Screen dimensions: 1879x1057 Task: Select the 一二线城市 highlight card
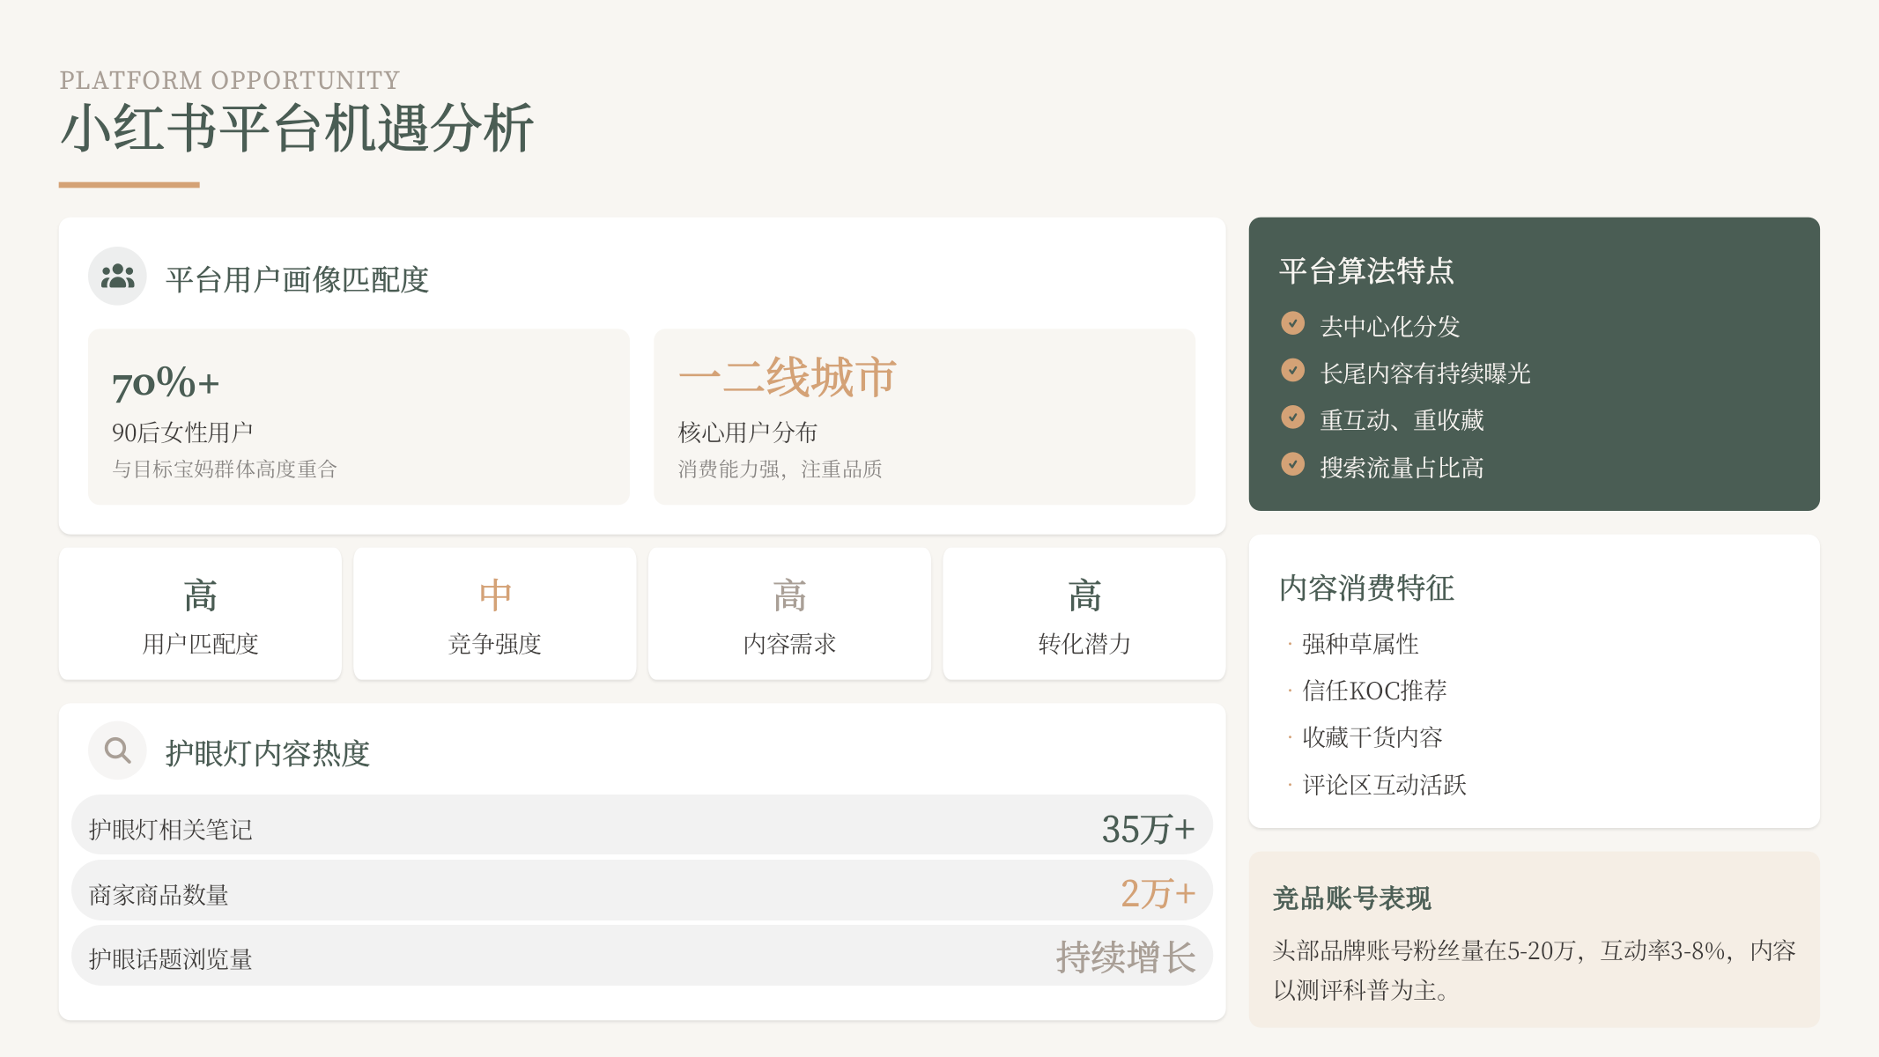click(x=923, y=416)
